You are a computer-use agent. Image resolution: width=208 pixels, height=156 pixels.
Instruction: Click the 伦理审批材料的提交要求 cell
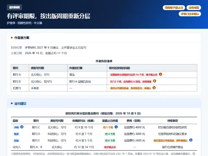(x=172, y=134)
